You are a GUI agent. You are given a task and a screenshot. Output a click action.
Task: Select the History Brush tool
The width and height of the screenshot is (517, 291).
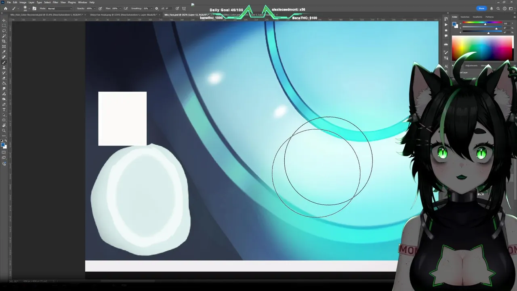click(4, 73)
